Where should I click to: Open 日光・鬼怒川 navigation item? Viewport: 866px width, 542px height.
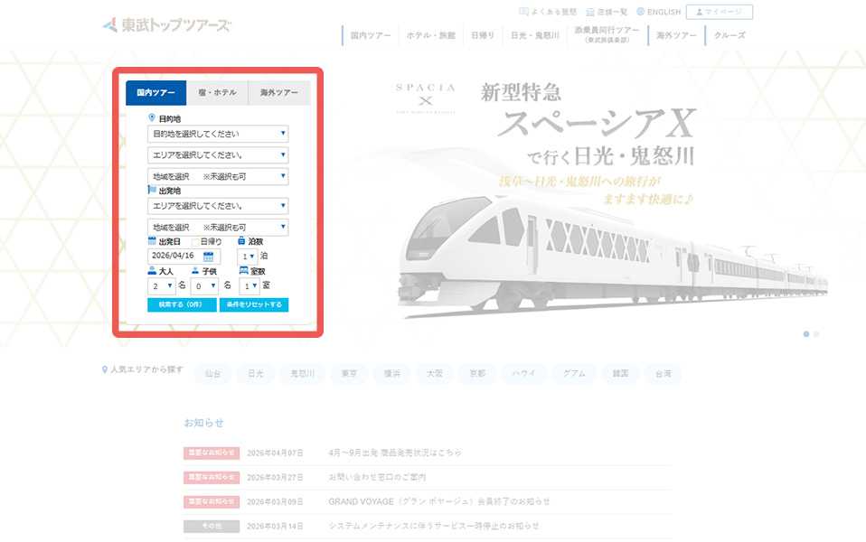534,35
